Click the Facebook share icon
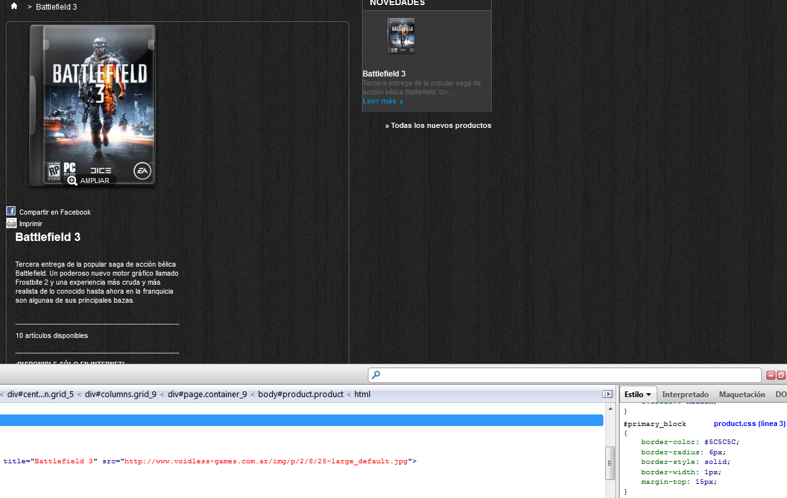 coord(11,211)
